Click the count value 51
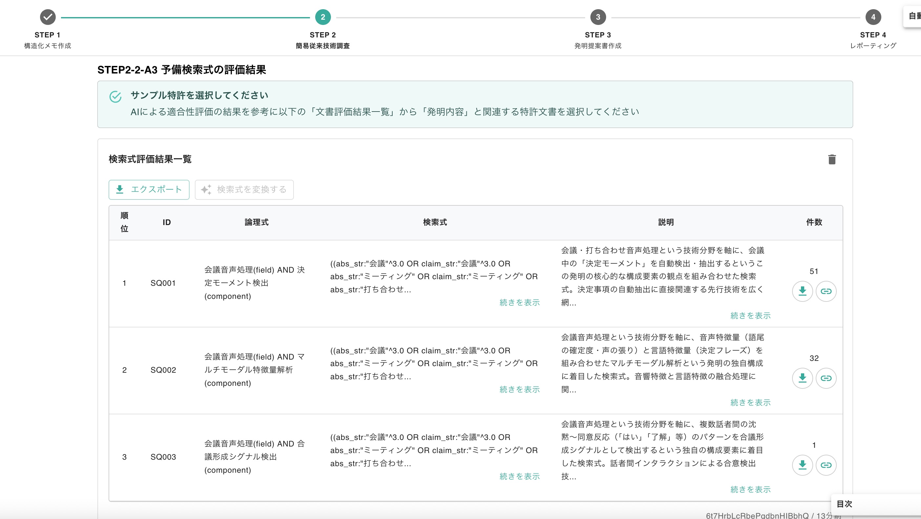 click(814, 272)
